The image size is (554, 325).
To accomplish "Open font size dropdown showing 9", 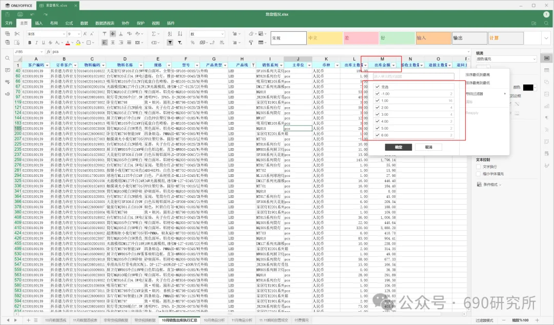I will pos(74,34).
